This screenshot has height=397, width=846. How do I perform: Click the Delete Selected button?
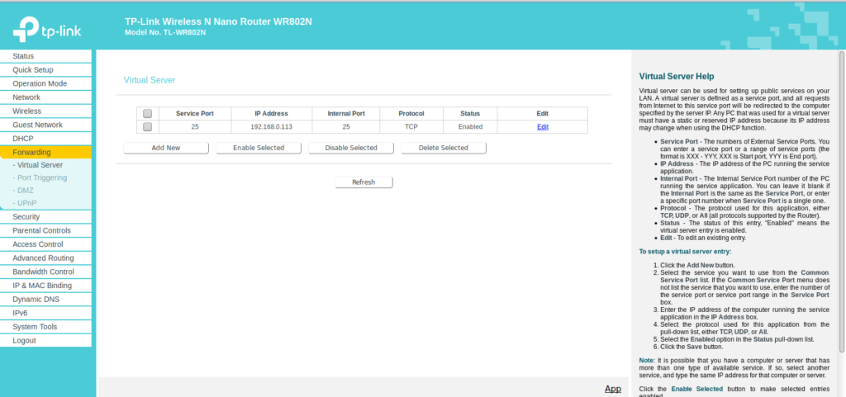(x=443, y=148)
